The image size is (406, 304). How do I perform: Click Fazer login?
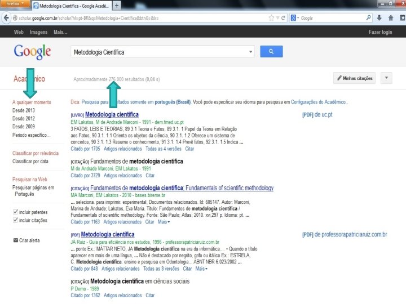[381, 32]
